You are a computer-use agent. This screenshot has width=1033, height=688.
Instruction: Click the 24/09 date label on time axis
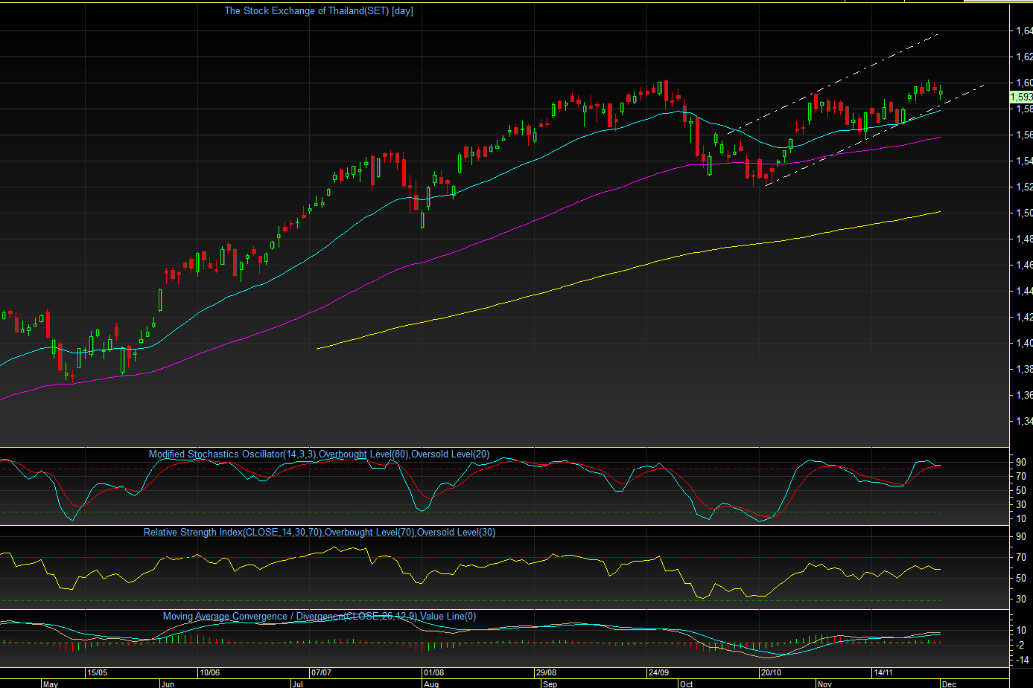[x=658, y=672]
